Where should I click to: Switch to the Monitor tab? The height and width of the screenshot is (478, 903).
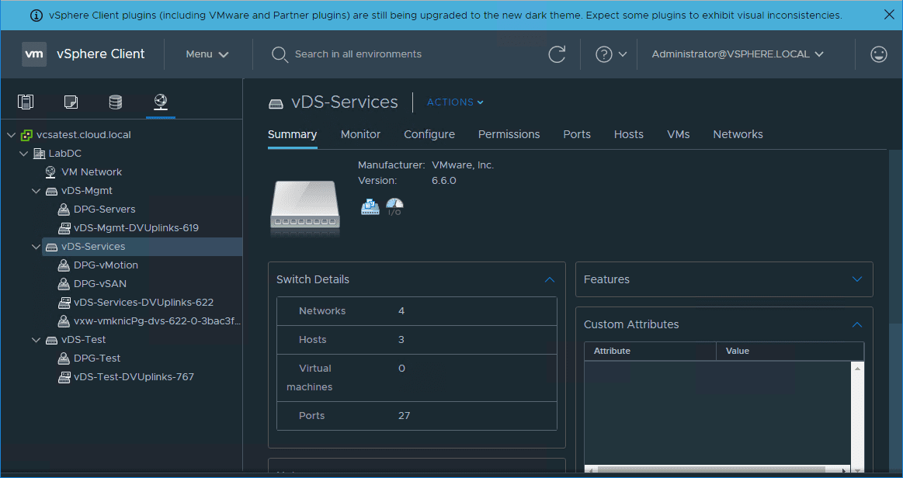tap(360, 134)
